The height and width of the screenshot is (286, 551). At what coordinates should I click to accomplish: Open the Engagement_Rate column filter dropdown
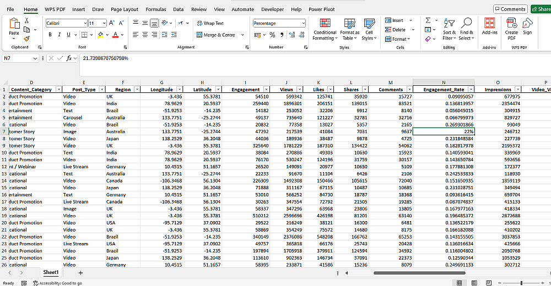(x=471, y=90)
